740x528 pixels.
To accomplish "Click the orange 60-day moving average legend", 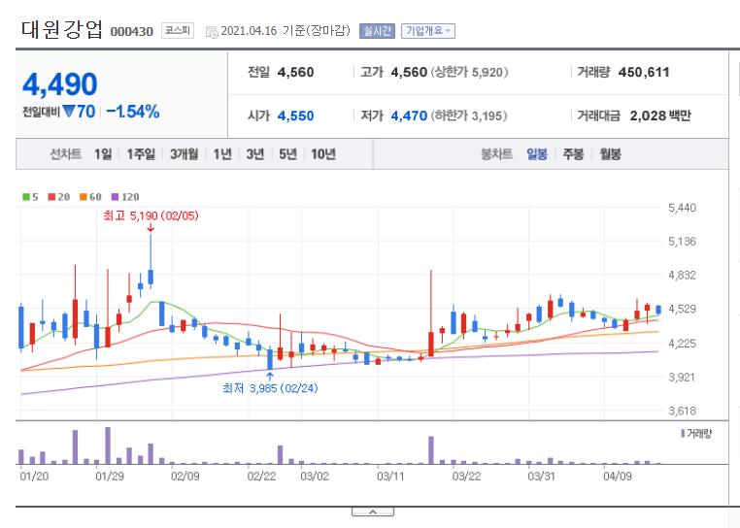I will coord(90,197).
